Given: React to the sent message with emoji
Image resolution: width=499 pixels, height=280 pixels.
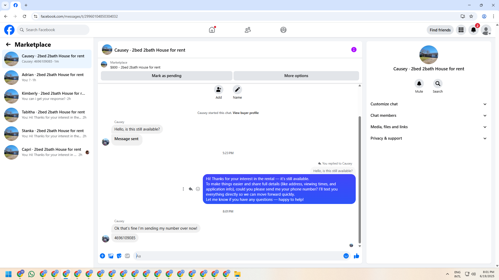Looking at the screenshot, I should pos(198,189).
